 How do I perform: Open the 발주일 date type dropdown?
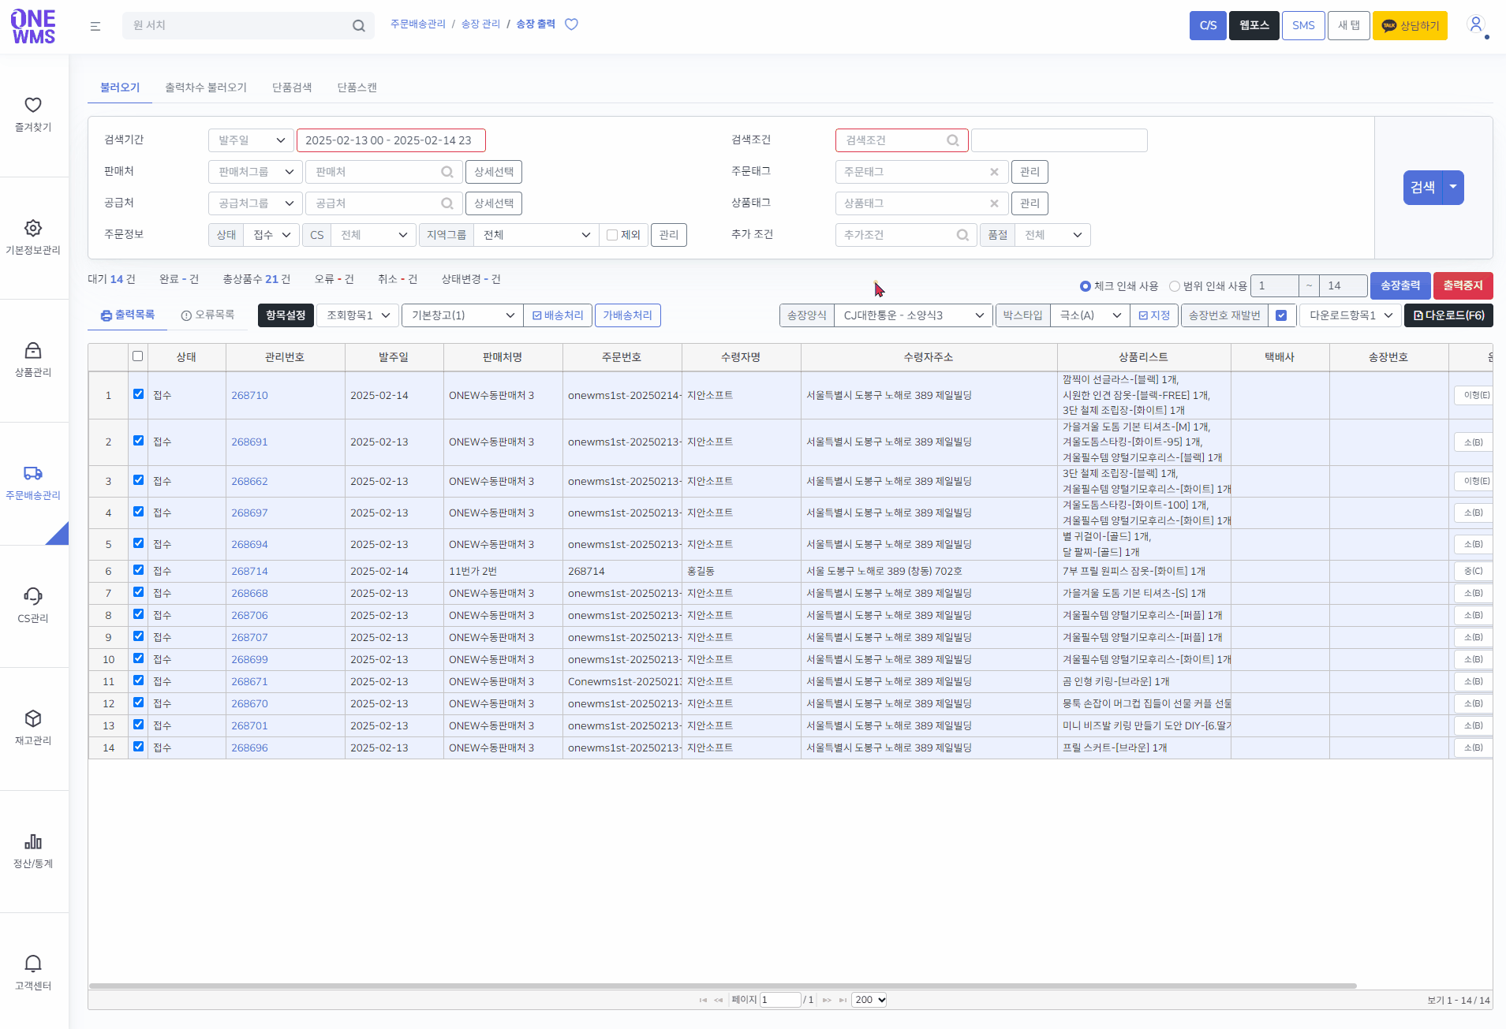tap(251, 140)
